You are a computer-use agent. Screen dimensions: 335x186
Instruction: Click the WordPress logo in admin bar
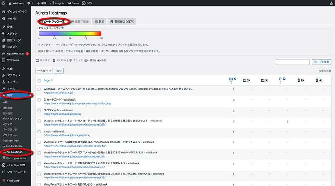pos(3,3)
